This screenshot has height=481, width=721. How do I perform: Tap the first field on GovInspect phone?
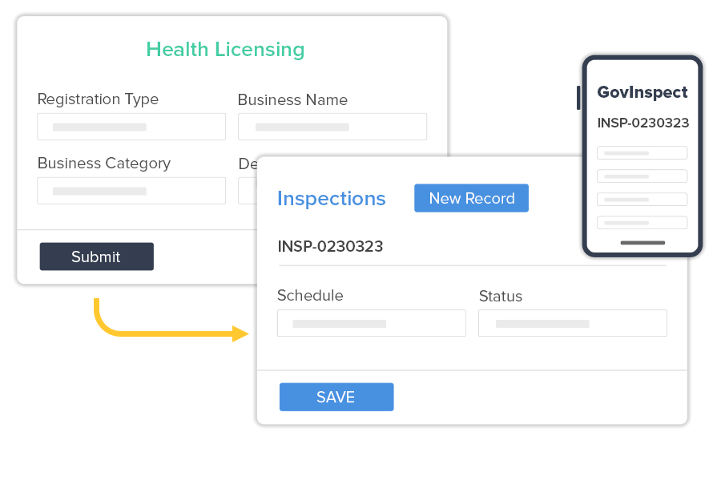tap(642, 152)
